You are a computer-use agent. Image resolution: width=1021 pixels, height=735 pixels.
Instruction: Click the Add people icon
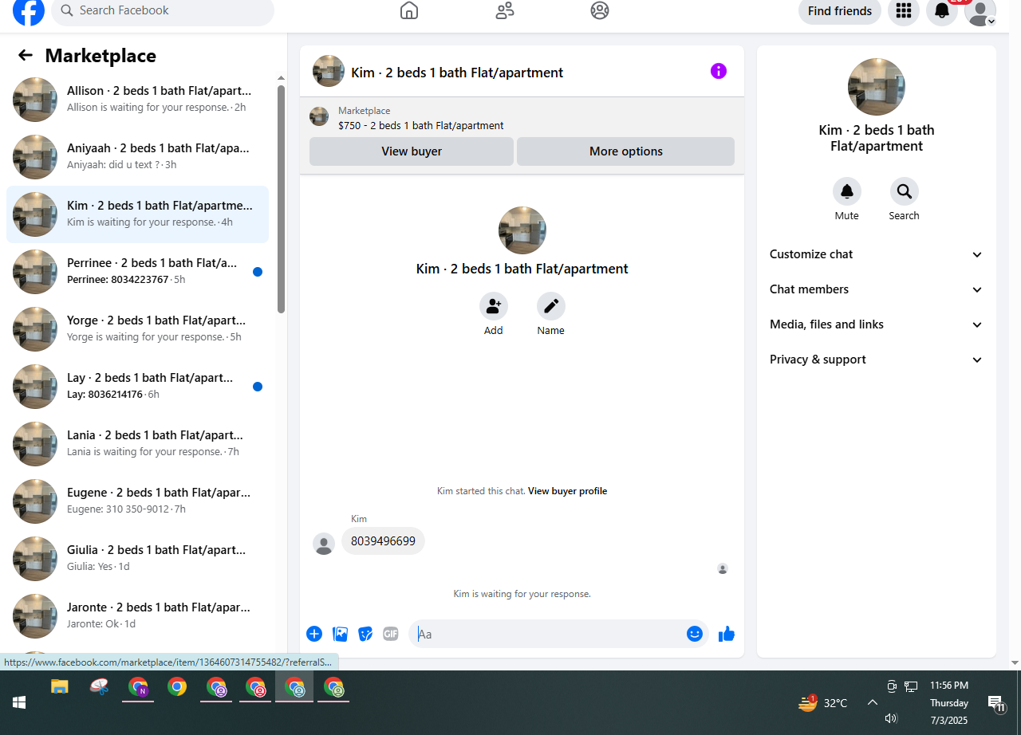tap(494, 306)
